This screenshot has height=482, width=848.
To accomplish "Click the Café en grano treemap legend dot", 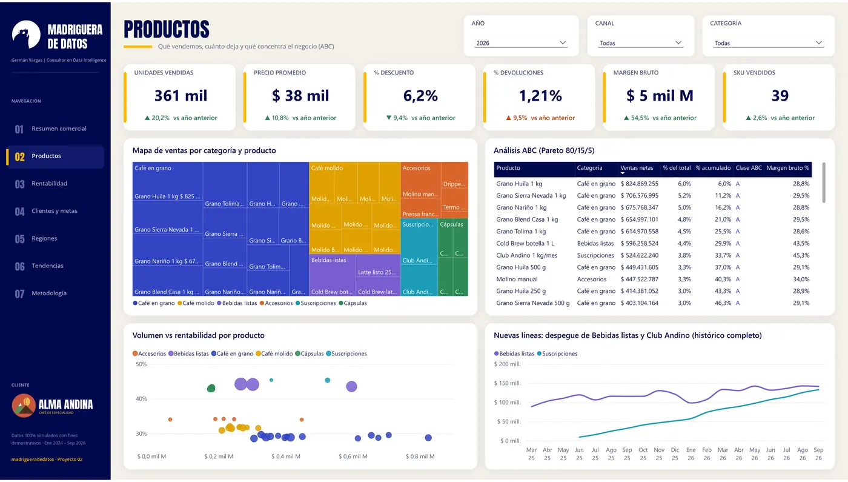I will click(x=135, y=303).
